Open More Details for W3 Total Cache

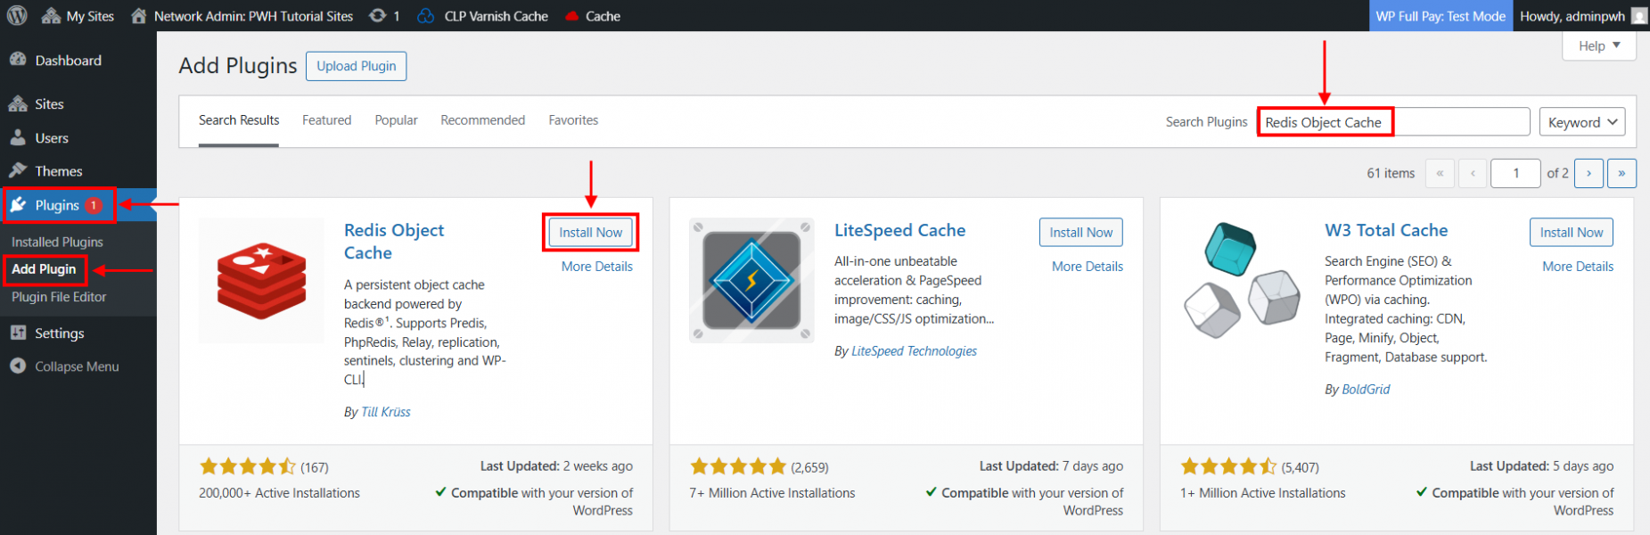[x=1578, y=267]
